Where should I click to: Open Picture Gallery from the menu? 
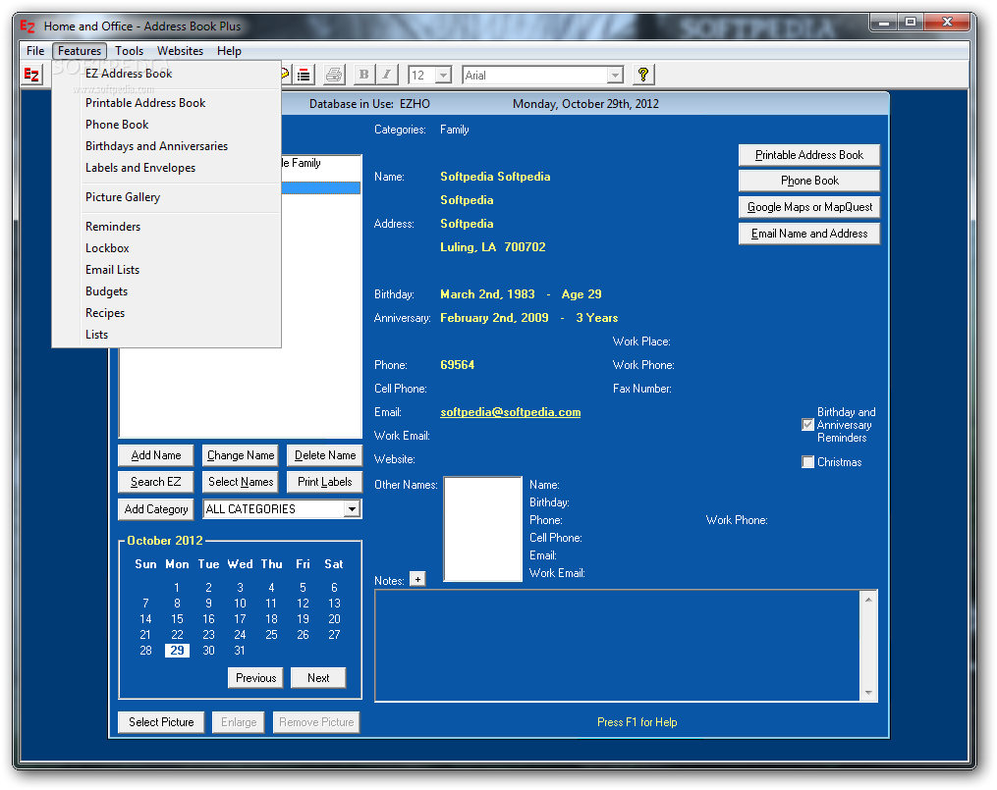coord(167,197)
